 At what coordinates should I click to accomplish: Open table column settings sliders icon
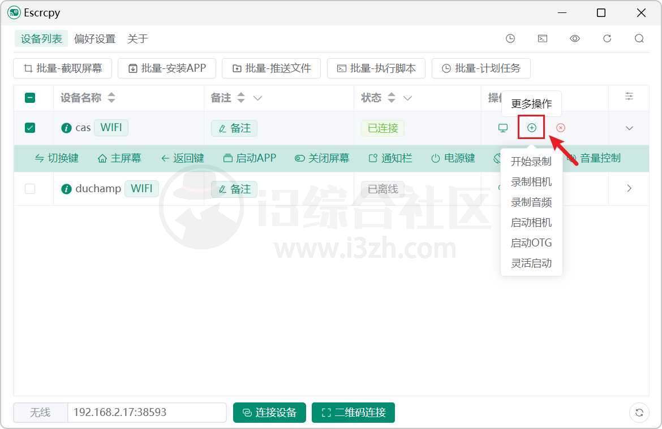pyautogui.click(x=629, y=97)
